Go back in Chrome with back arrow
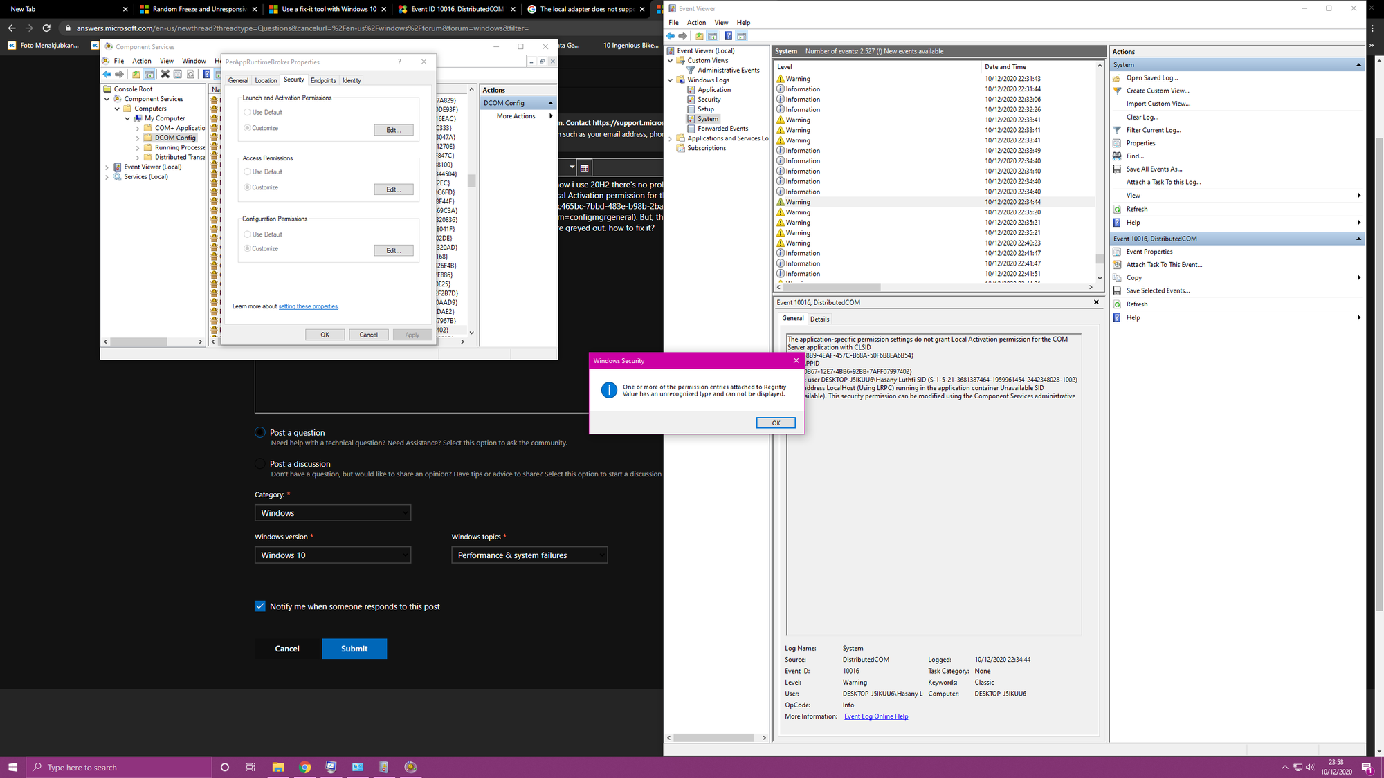The image size is (1384, 778). pos(12,28)
